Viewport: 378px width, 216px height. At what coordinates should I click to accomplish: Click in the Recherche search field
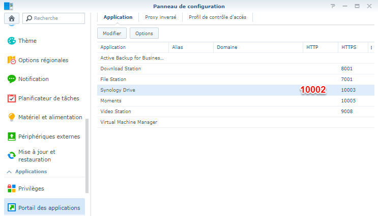tap(53, 18)
